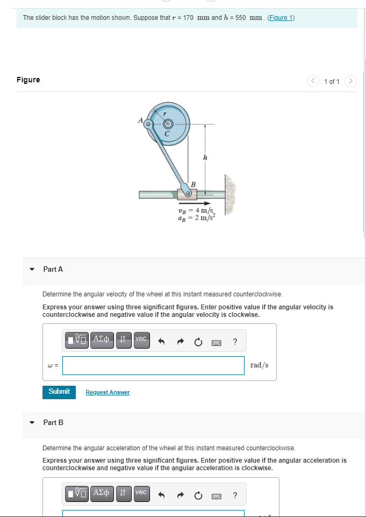Open the Greek symbols ΑΣφ palette
Viewport: 366px width, 517px height.
[102, 340]
